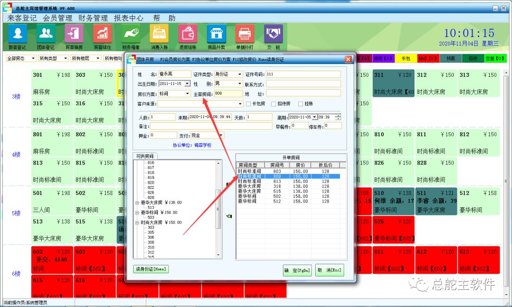Open the 报表中心 menu
512x307 pixels.
click(128, 18)
